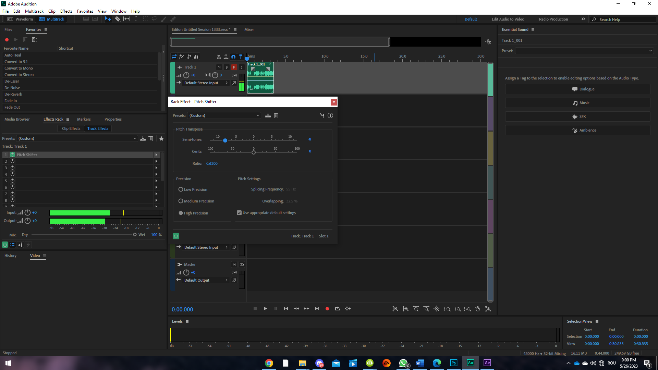Click the Ambience audio type button

[x=577, y=130]
